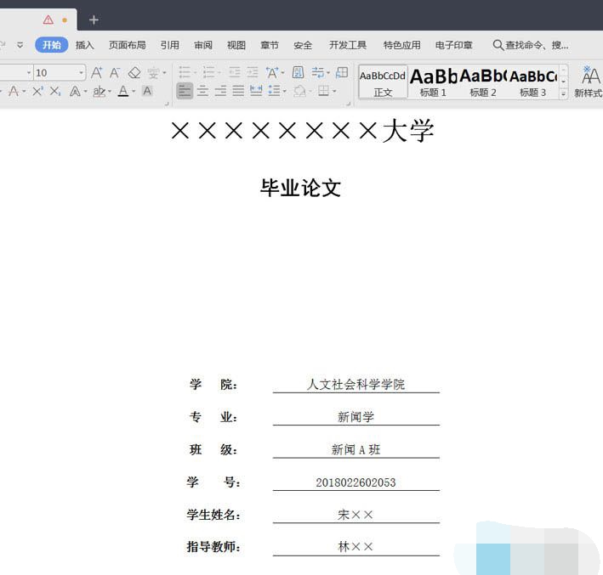Switch to the 页面布局 tab
This screenshot has height=575, width=603.
pyautogui.click(x=127, y=45)
